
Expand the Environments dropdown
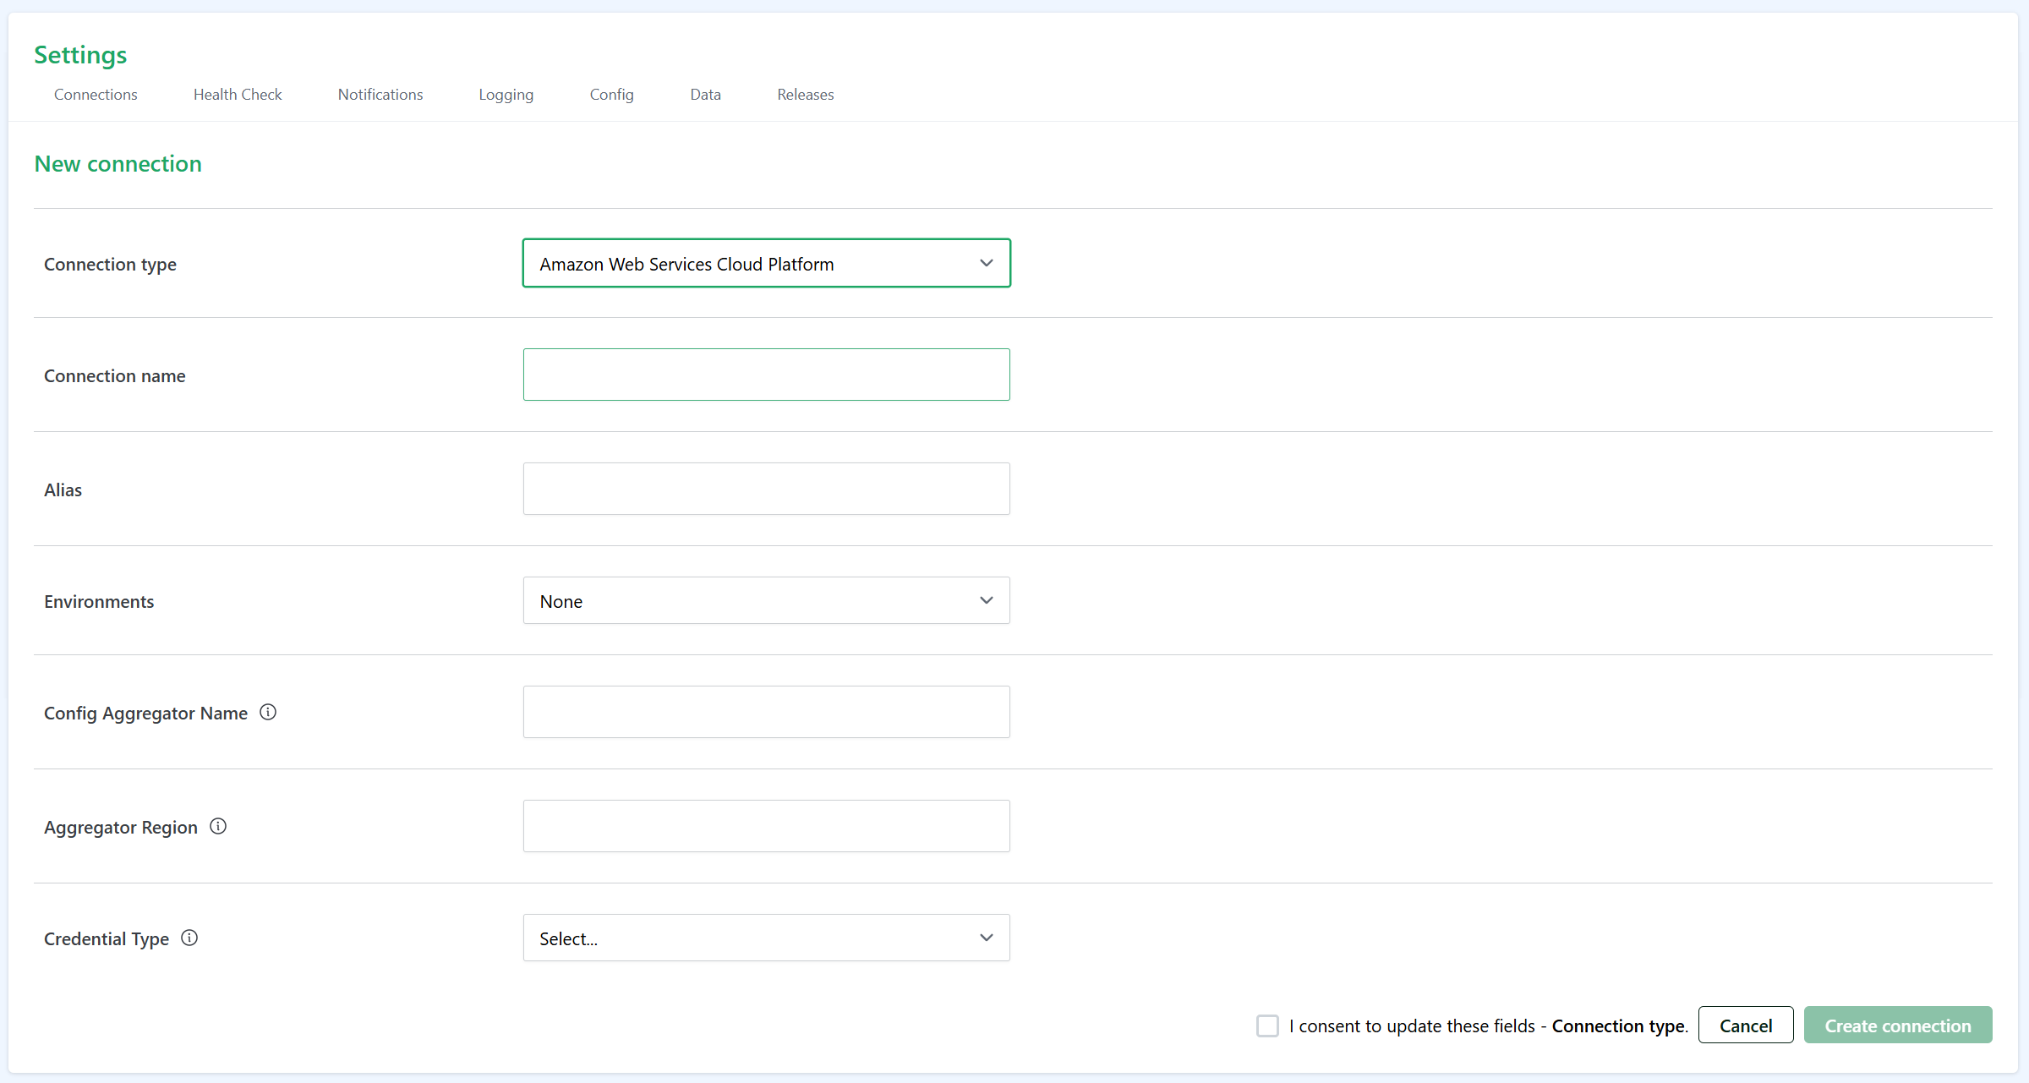tap(766, 601)
